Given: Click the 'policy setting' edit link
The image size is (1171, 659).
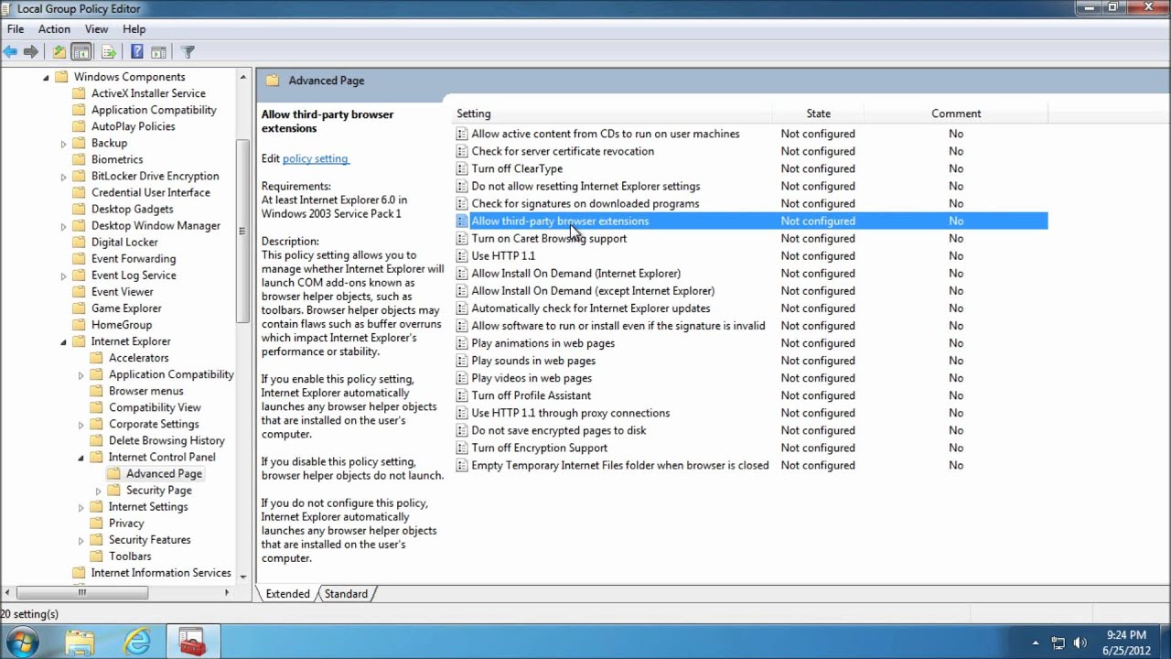Looking at the screenshot, I should [x=315, y=158].
